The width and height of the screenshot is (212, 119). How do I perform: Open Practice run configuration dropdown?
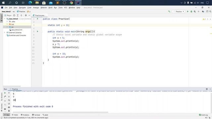tap(179, 12)
